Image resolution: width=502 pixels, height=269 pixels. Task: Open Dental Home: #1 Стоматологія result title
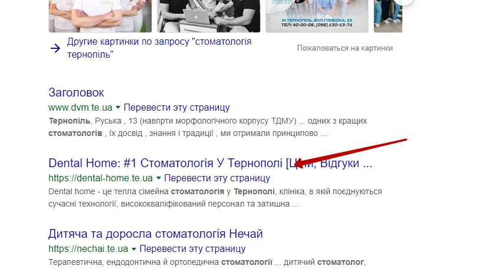coord(211,163)
